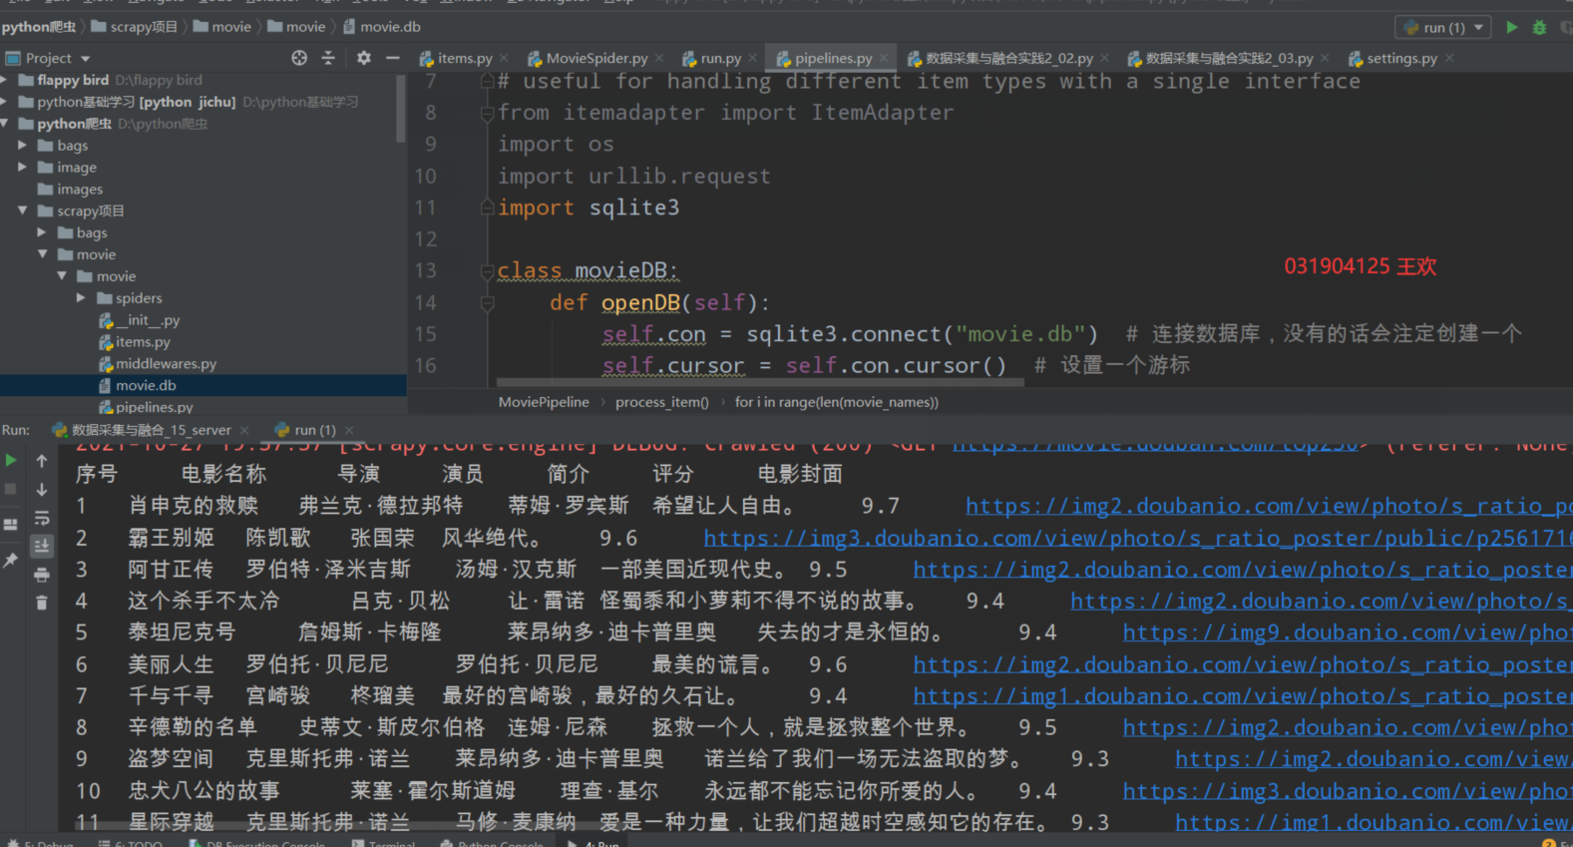Click line number 13 in the gutter
1573x847 pixels.
[x=426, y=270]
